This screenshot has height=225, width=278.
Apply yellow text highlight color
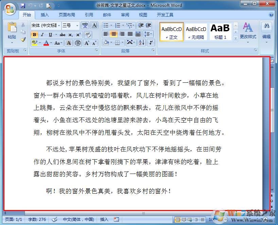coord(34,43)
